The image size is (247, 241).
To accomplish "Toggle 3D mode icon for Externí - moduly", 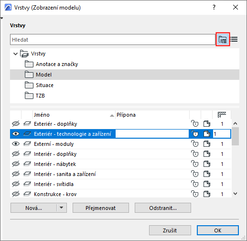I will pos(207,144).
